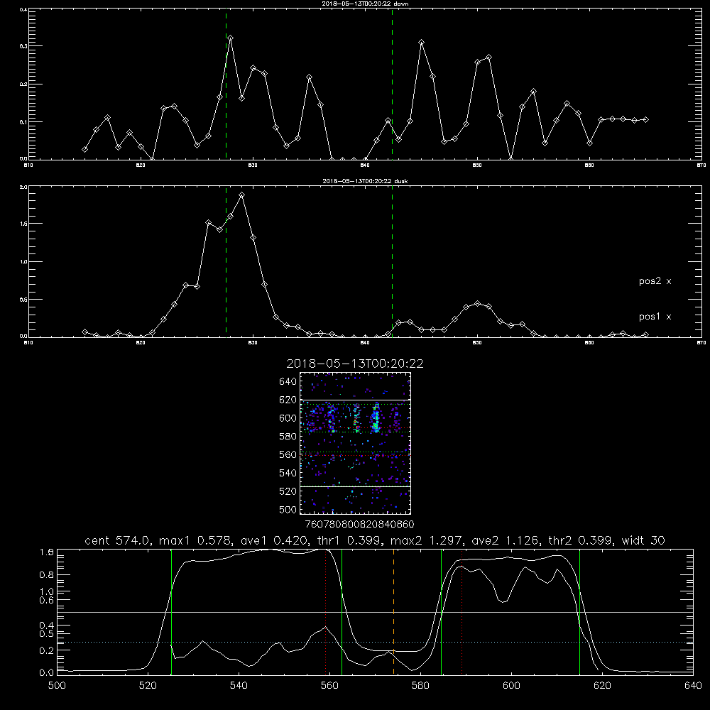Click the red dotted line near 589 in the bottom plot
Screen dimensions: 710x710
pos(462,611)
